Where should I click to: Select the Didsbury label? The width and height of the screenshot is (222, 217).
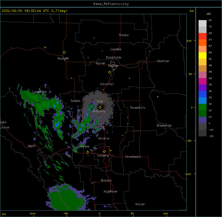click(99, 111)
